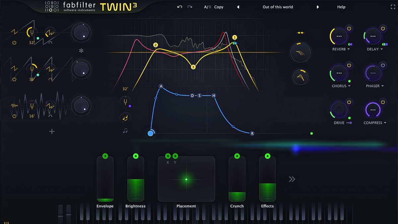
Task: Disable the Chorus effect power button
Action: [349, 65]
